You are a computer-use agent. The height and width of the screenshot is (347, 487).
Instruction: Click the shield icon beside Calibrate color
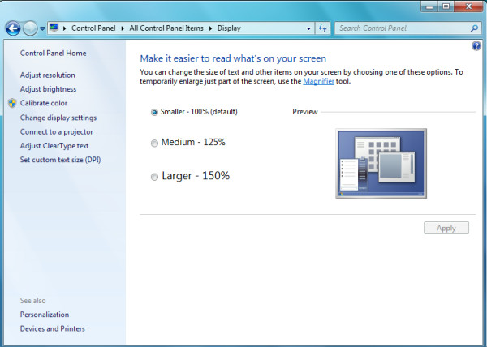click(x=12, y=103)
